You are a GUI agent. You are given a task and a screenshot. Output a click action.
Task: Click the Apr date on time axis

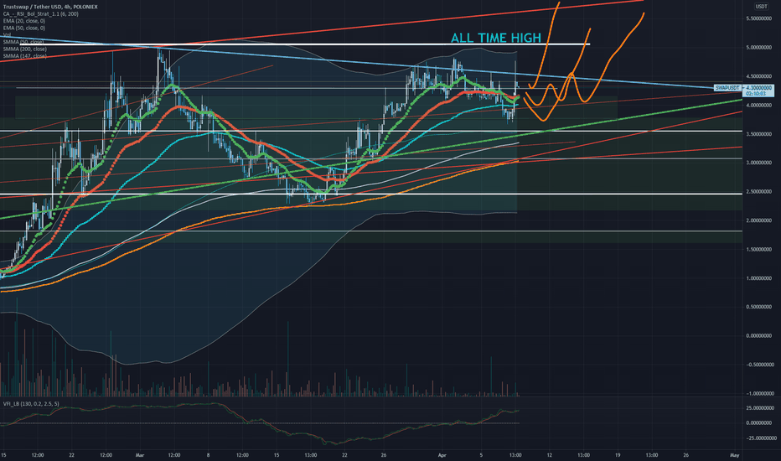coord(442,455)
